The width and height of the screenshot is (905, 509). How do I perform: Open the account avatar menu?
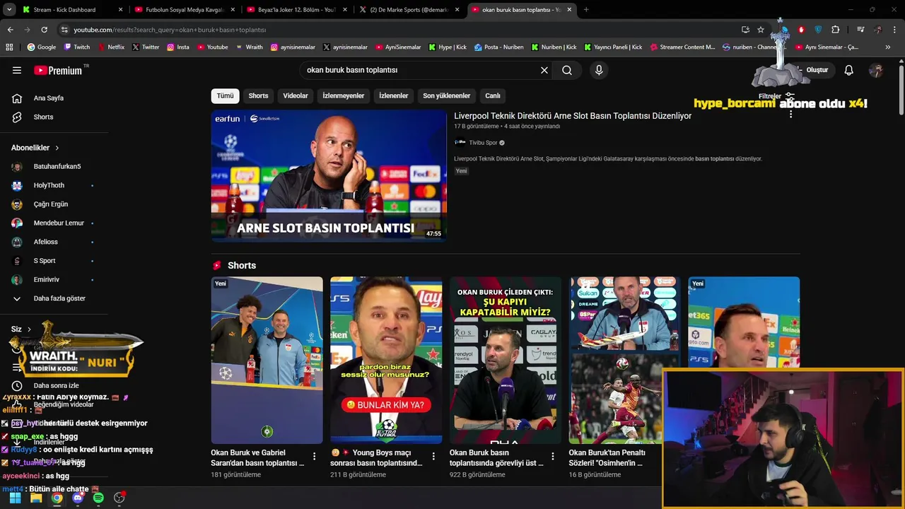click(876, 70)
